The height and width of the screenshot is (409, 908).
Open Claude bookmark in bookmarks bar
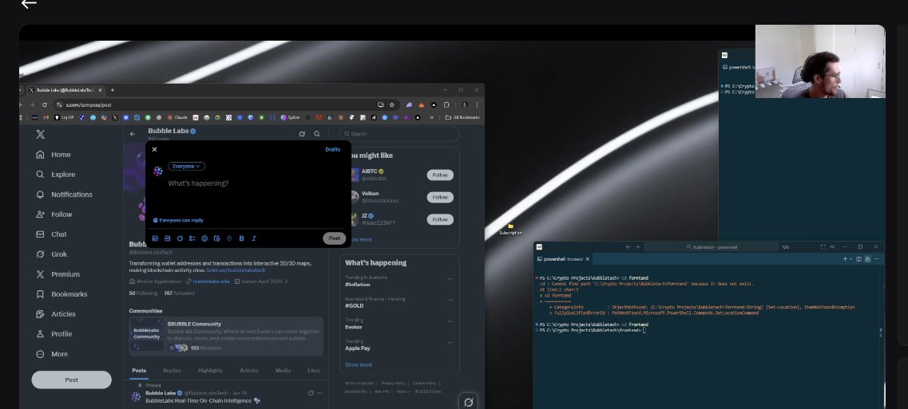[177, 117]
